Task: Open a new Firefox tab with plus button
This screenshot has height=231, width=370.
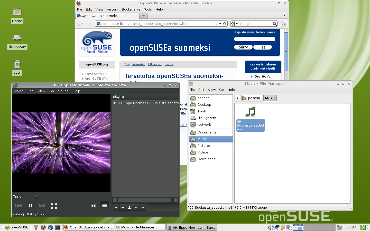Action: point(144,16)
